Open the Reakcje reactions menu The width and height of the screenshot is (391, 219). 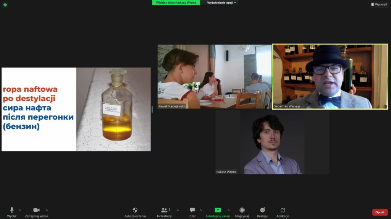(x=262, y=210)
